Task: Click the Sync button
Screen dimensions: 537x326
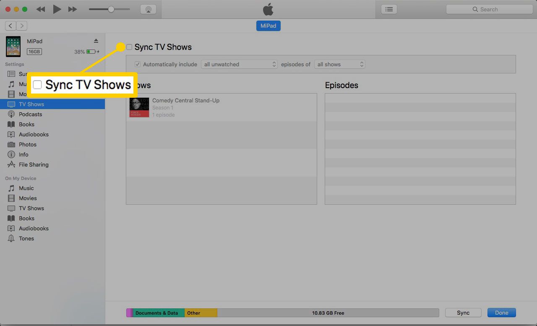Action: 463,313
